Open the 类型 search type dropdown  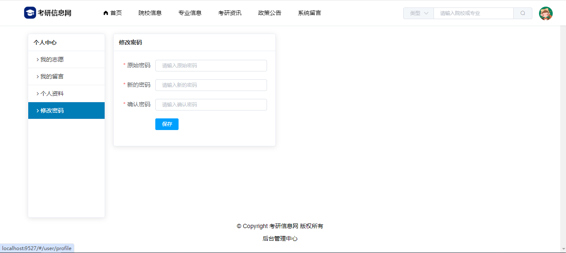[419, 13]
